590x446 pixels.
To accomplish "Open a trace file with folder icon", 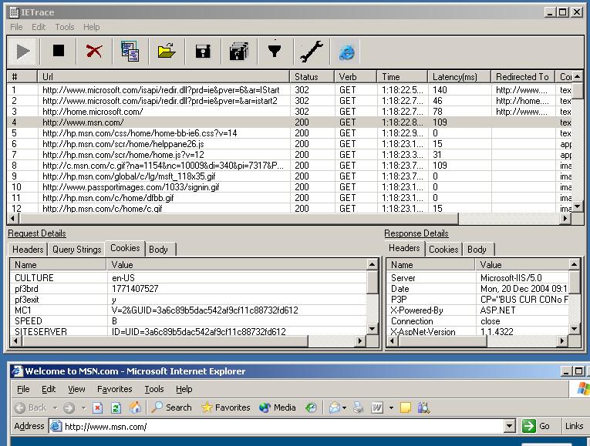I will pyautogui.click(x=167, y=51).
